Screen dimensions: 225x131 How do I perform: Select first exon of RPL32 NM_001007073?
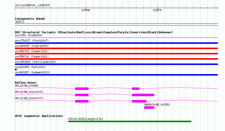tap(82, 101)
